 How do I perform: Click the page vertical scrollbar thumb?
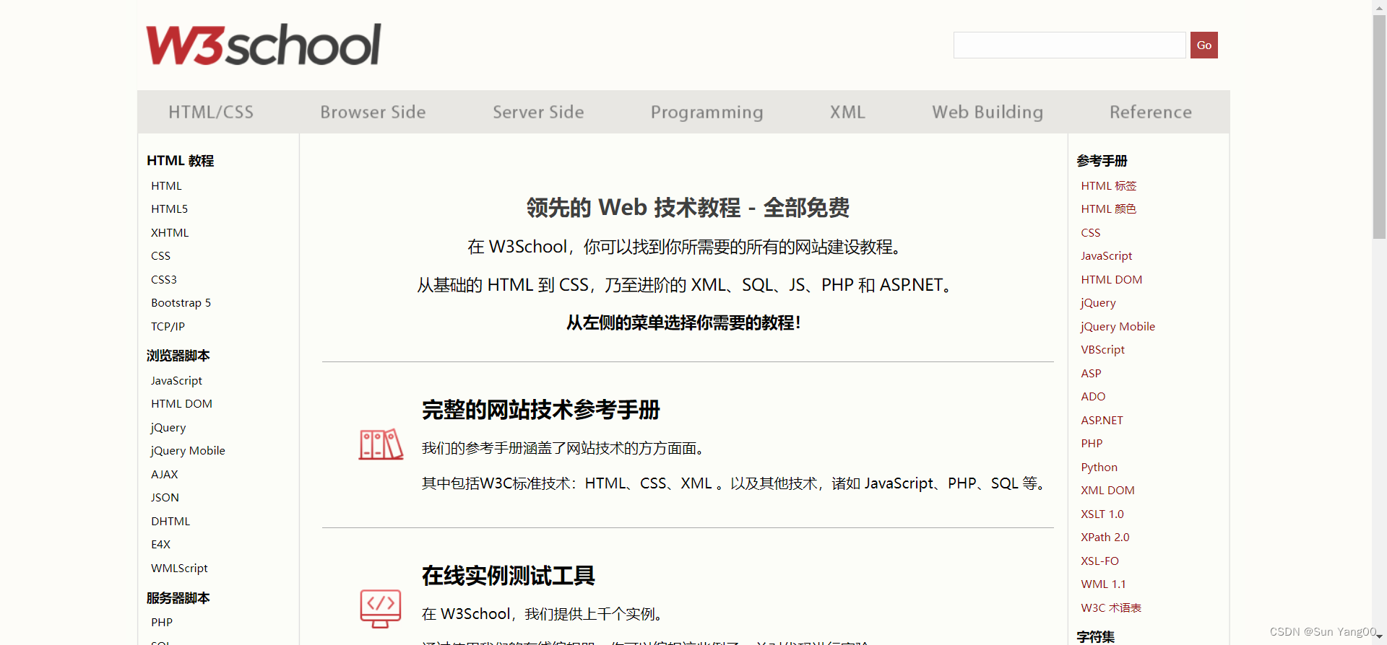click(1379, 126)
